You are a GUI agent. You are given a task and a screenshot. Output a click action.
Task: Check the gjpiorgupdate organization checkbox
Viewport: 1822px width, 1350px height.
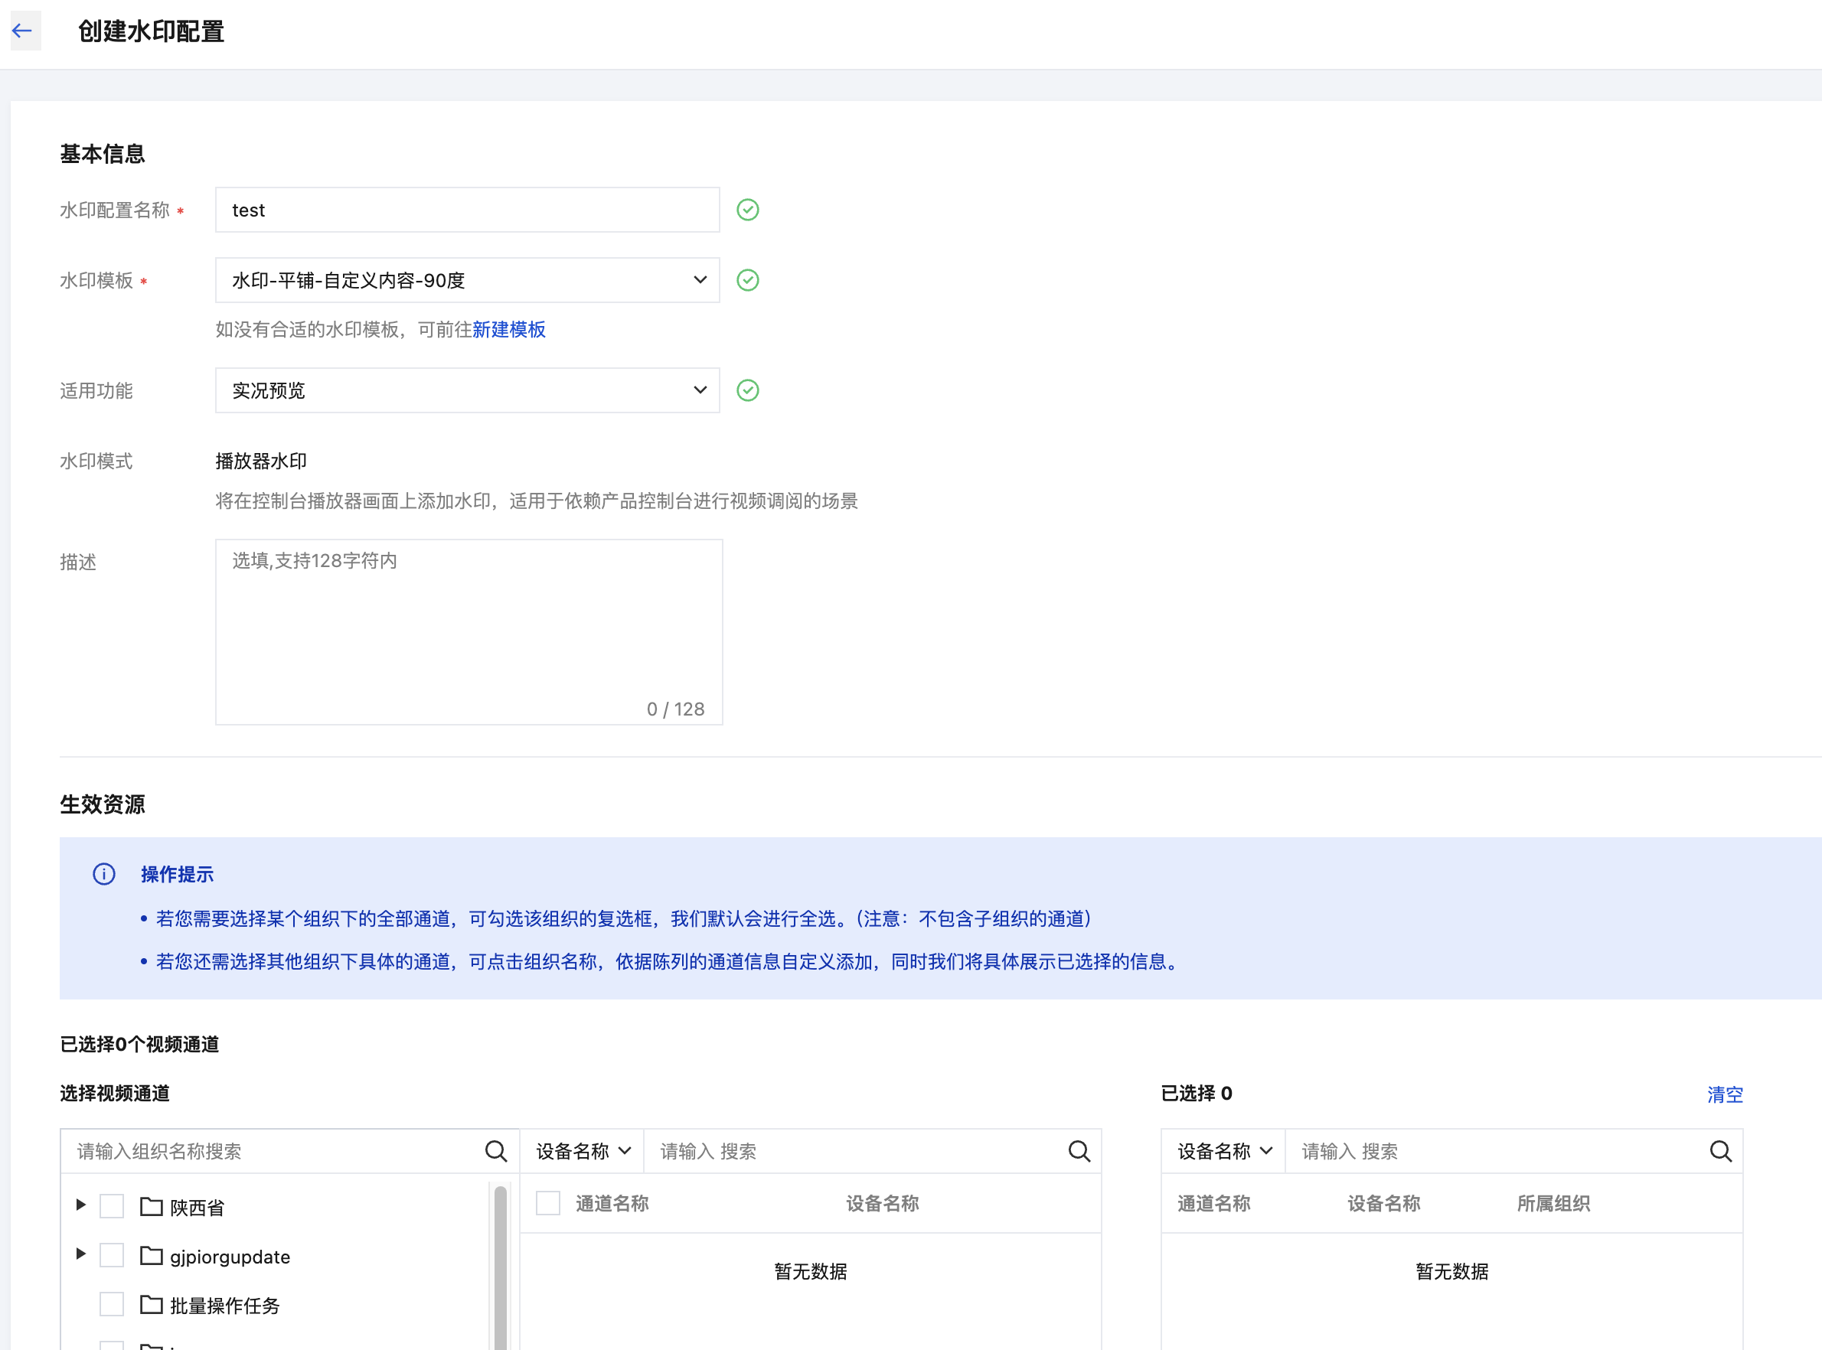[112, 1255]
